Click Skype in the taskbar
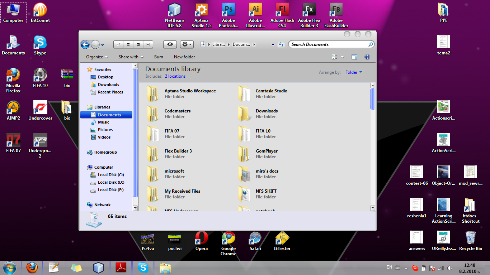490x275 pixels. pyautogui.click(x=143, y=267)
